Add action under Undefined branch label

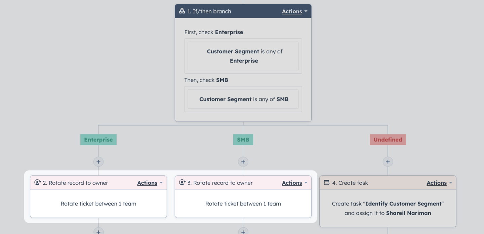pyautogui.click(x=388, y=162)
